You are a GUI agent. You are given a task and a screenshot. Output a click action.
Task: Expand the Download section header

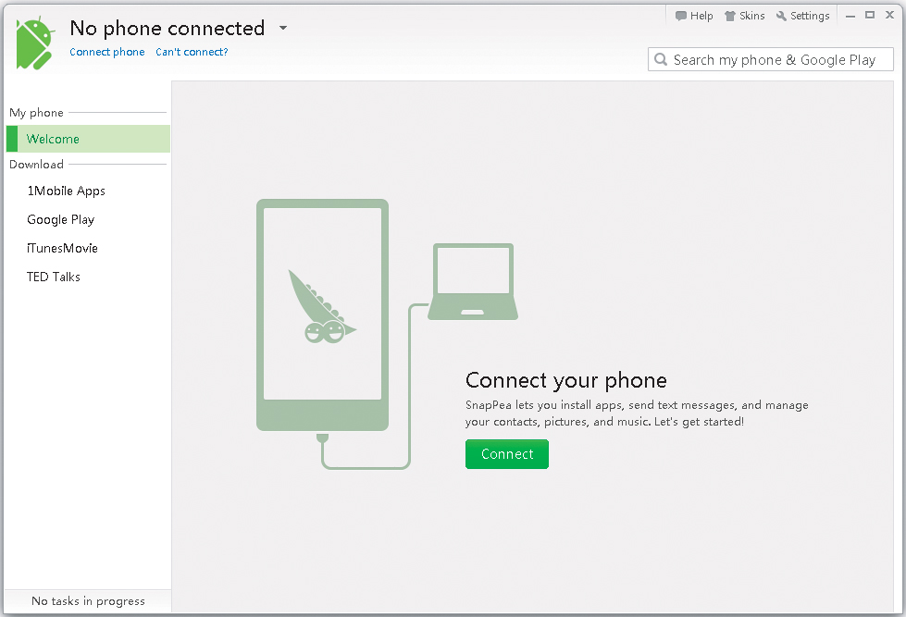coord(36,164)
